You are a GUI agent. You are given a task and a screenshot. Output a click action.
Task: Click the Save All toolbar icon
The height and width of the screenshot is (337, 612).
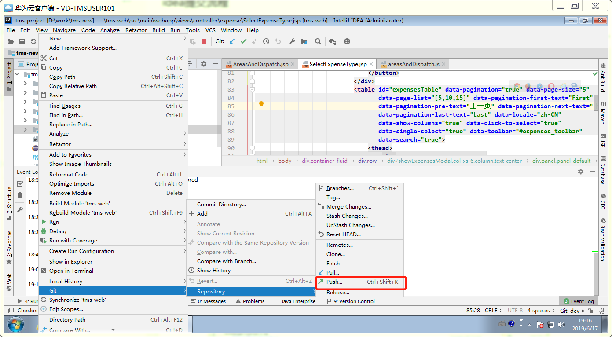pos(22,41)
